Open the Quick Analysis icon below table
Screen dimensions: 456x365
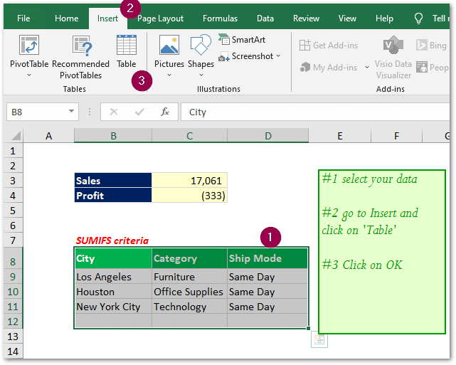320,341
